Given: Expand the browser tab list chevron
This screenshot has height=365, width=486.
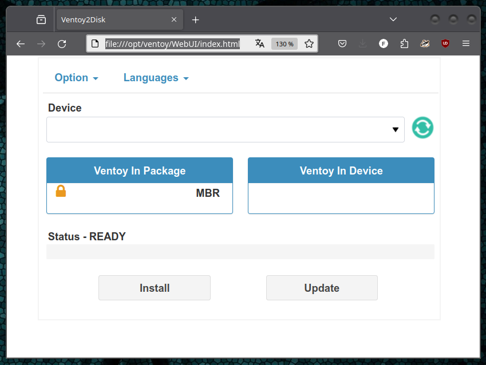Looking at the screenshot, I should click(x=393, y=19).
